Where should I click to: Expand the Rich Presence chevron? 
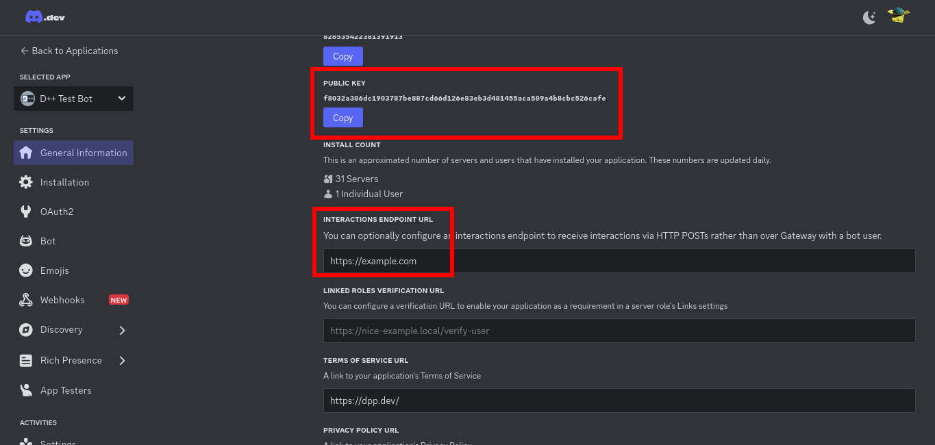click(122, 360)
